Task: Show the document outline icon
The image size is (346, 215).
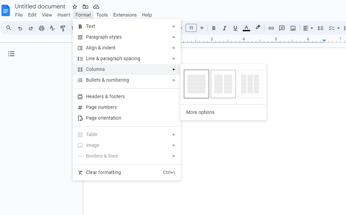Action: point(11,54)
